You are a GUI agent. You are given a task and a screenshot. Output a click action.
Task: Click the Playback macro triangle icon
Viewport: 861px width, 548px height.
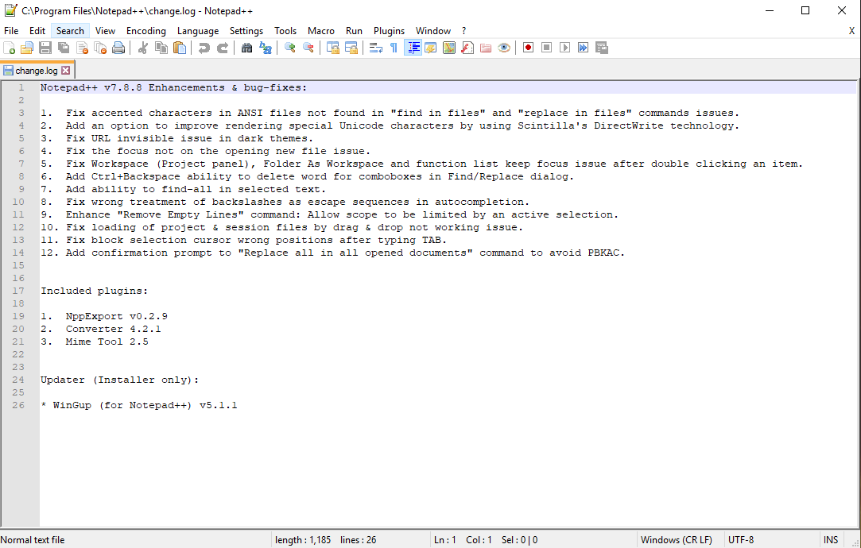[x=565, y=48]
